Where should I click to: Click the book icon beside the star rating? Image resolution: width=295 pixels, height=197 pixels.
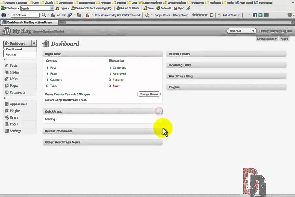(212, 15)
